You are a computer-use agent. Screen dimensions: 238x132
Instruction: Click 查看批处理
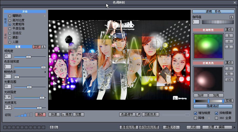click(129, 127)
